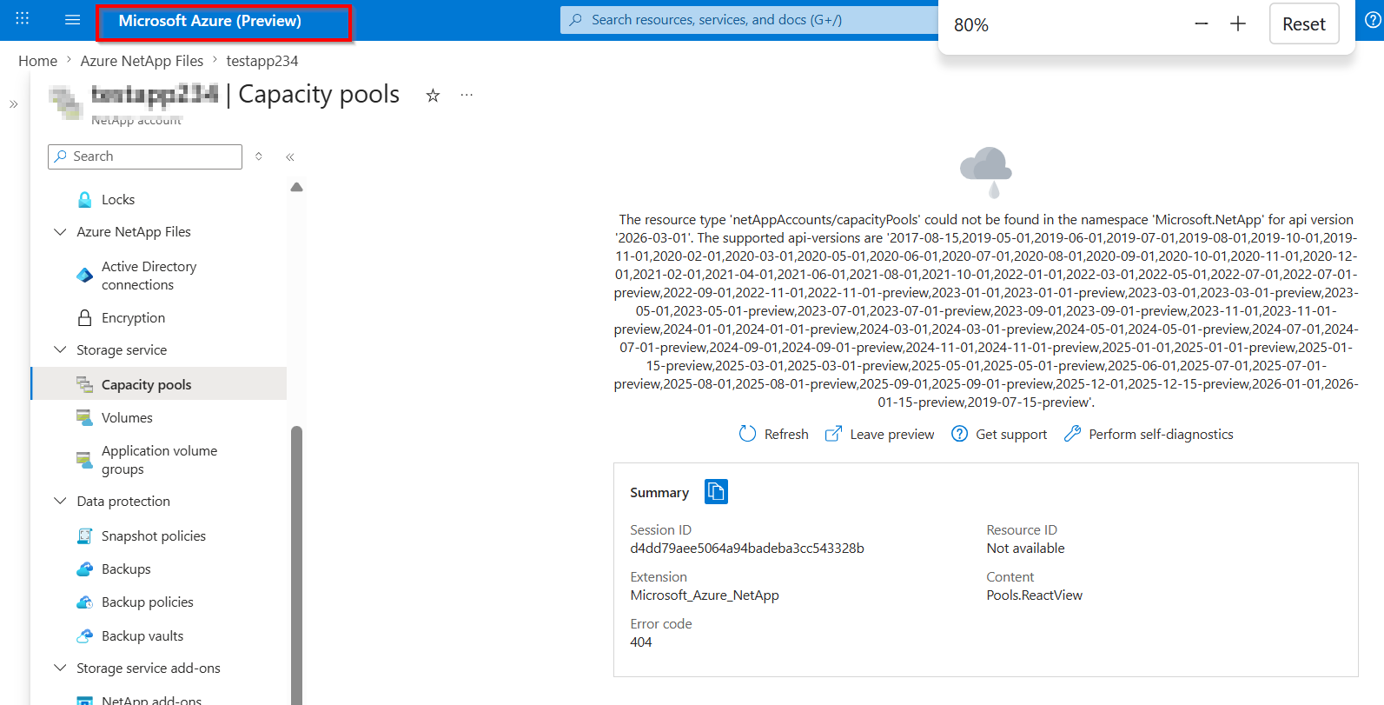Decrease browser zoom with the minus button

coord(1202,24)
